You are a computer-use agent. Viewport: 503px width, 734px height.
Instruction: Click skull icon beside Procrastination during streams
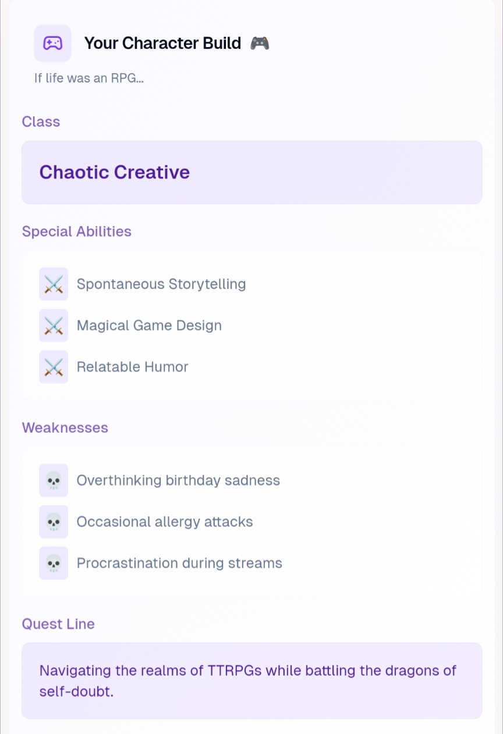tap(54, 563)
